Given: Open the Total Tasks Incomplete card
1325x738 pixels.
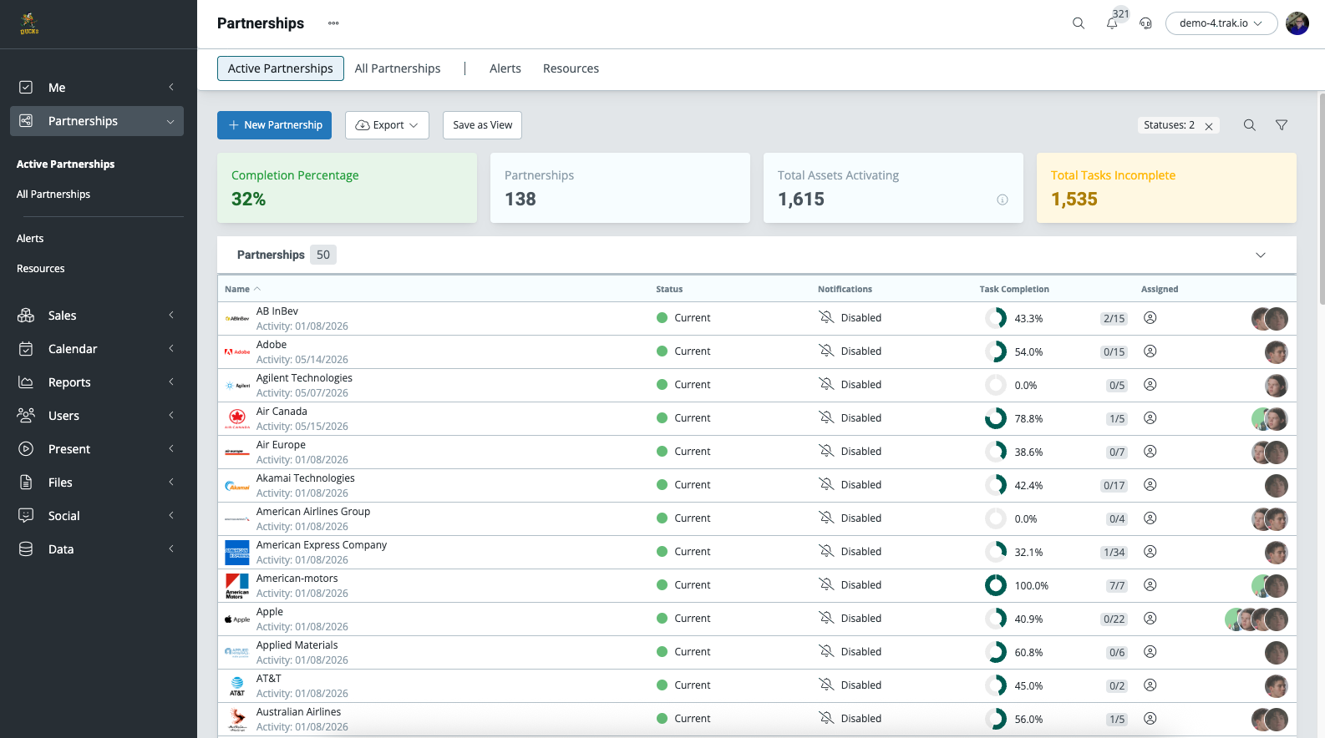Looking at the screenshot, I should tap(1166, 188).
